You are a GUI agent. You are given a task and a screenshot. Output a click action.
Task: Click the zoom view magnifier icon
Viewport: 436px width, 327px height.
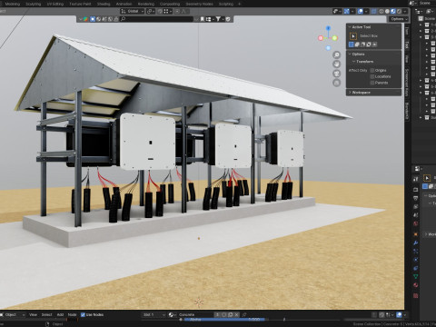coord(337,54)
